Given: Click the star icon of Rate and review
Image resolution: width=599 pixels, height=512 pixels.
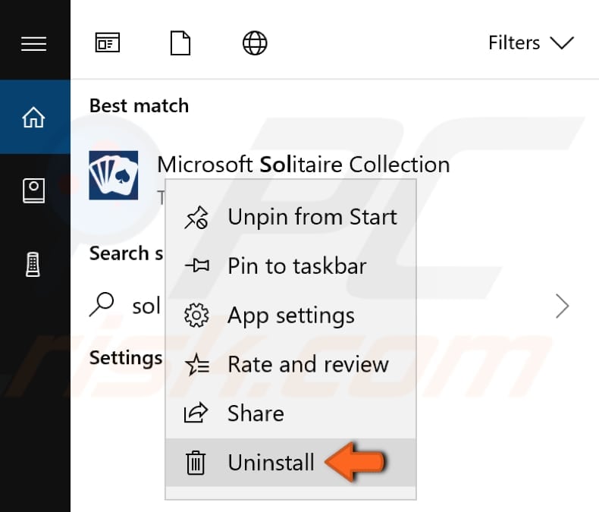Looking at the screenshot, I should pos(197,364).
